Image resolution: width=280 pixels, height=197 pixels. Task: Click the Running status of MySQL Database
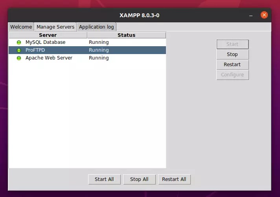point(99,42)
